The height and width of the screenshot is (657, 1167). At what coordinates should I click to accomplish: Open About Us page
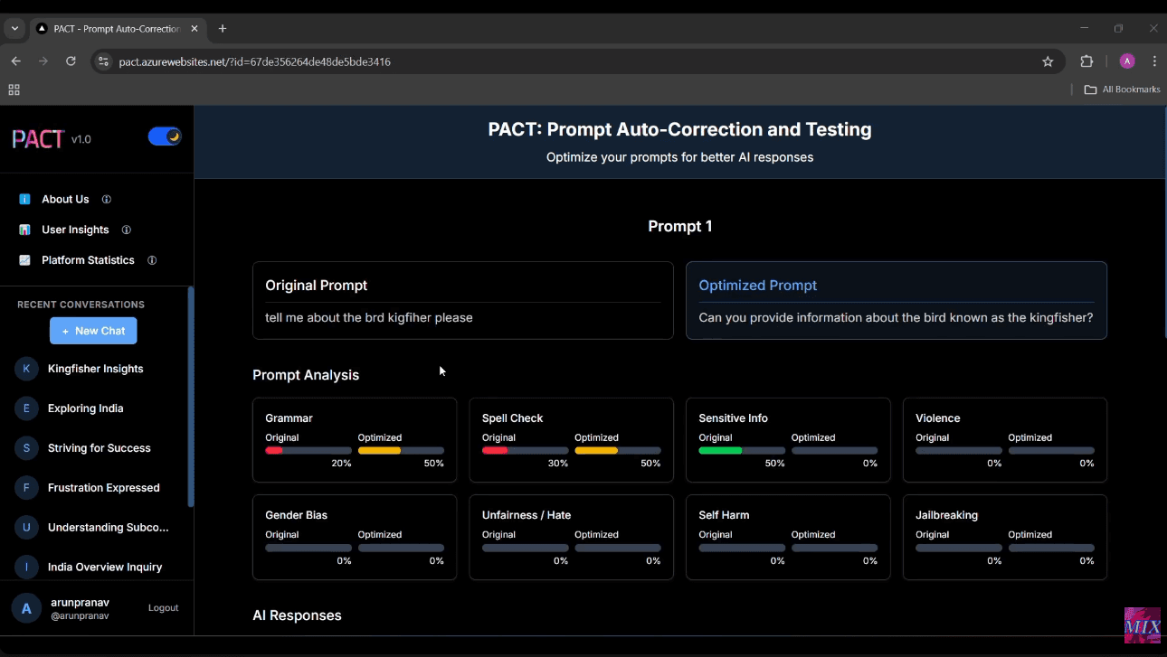click(x=65, y=199)
